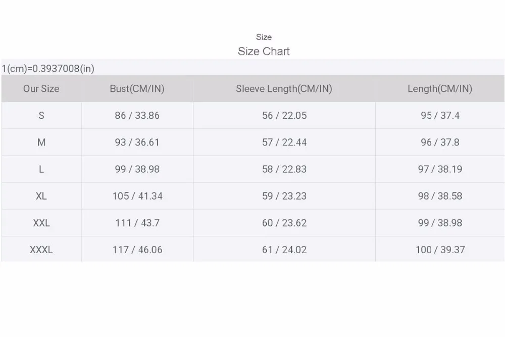Screen dimensions: 505x337
Task: Click the bust value 117 / 46.06
Action: pyautogui.click(x=137, y=250)
